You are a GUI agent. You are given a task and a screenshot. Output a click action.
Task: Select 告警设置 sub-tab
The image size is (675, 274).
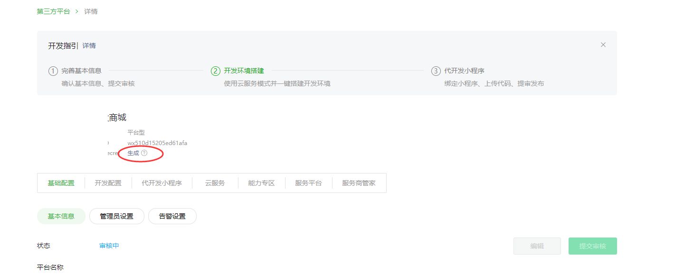[172, 216]
